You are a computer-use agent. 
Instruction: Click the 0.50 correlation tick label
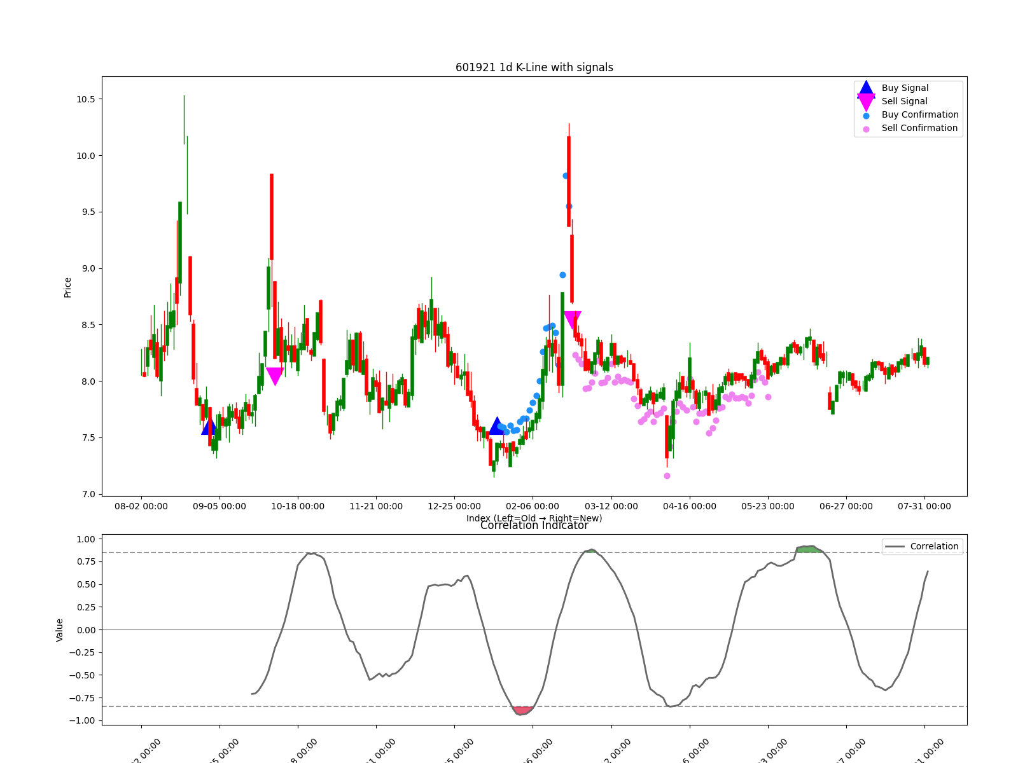click(x=85, y=585)
